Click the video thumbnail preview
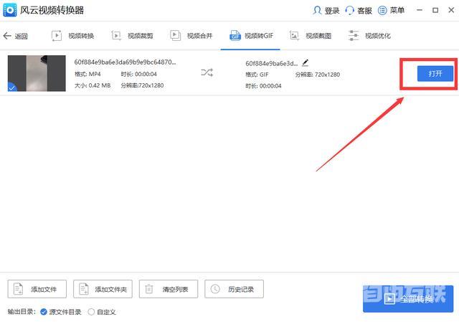The height and width of the screenshot is (322, 459). pyautogui.click(x=37, y=73)
